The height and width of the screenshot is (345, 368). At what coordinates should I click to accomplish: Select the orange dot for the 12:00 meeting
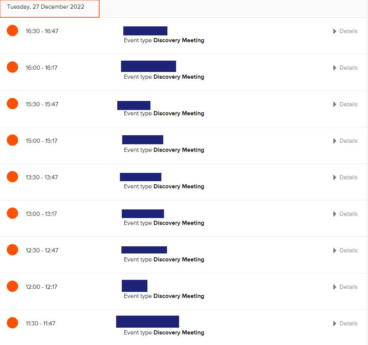pyautogui.click(x=12, y=286)
